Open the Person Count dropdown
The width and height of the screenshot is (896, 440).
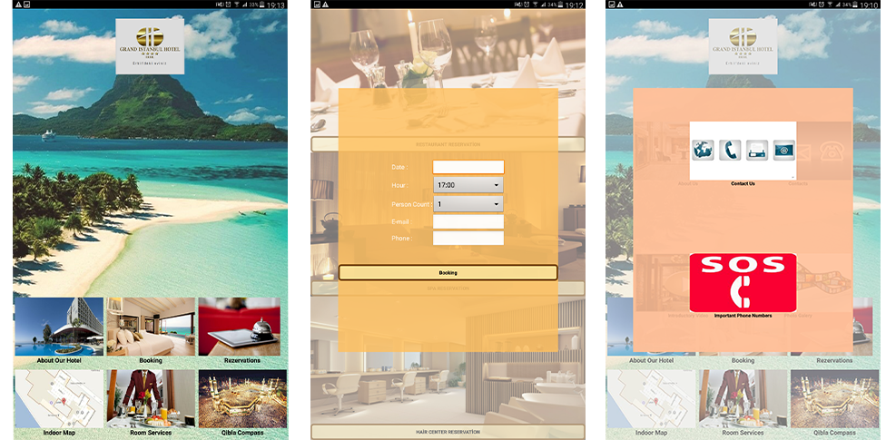(x=468, y=203)
